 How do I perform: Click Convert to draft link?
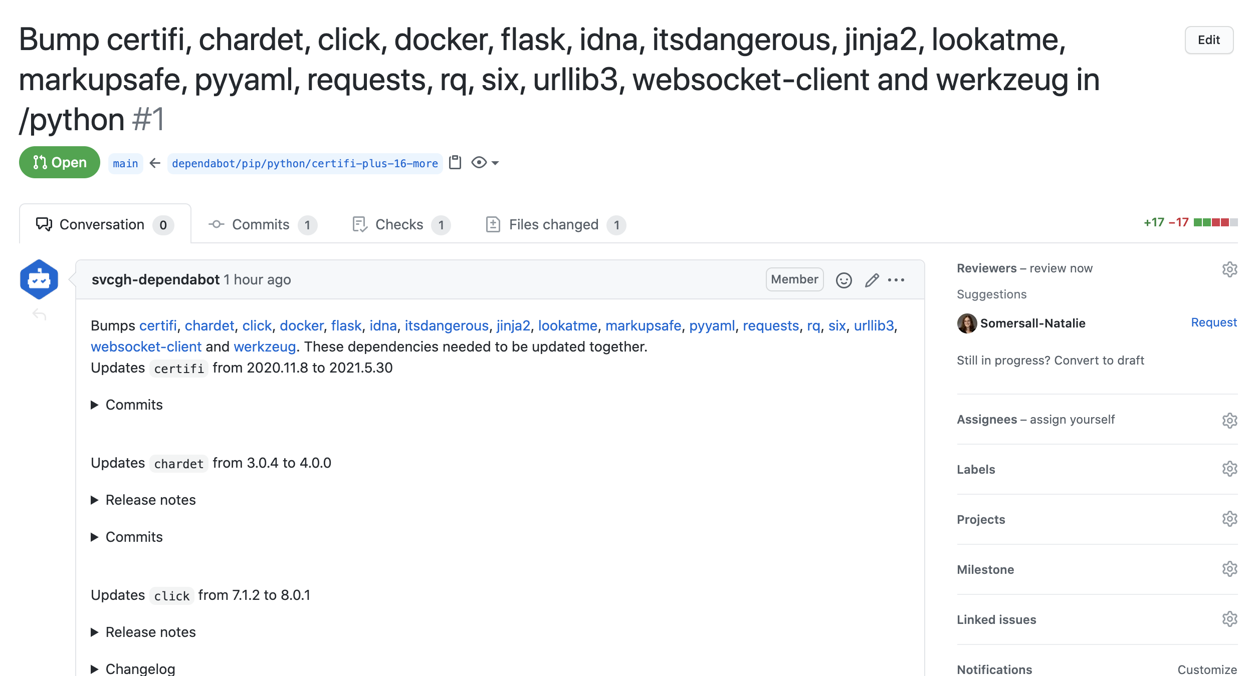click(1099, 361)
